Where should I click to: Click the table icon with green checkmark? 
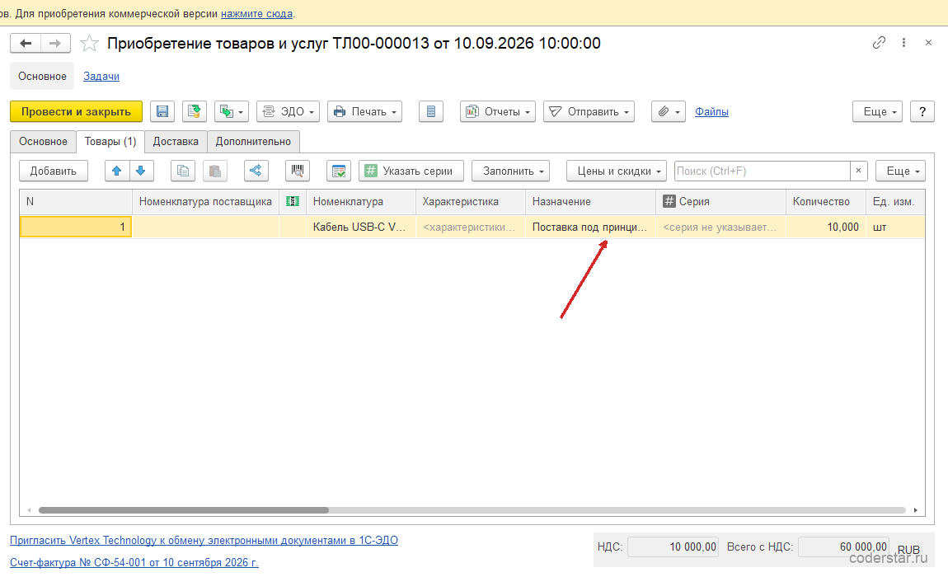point(339,171)
